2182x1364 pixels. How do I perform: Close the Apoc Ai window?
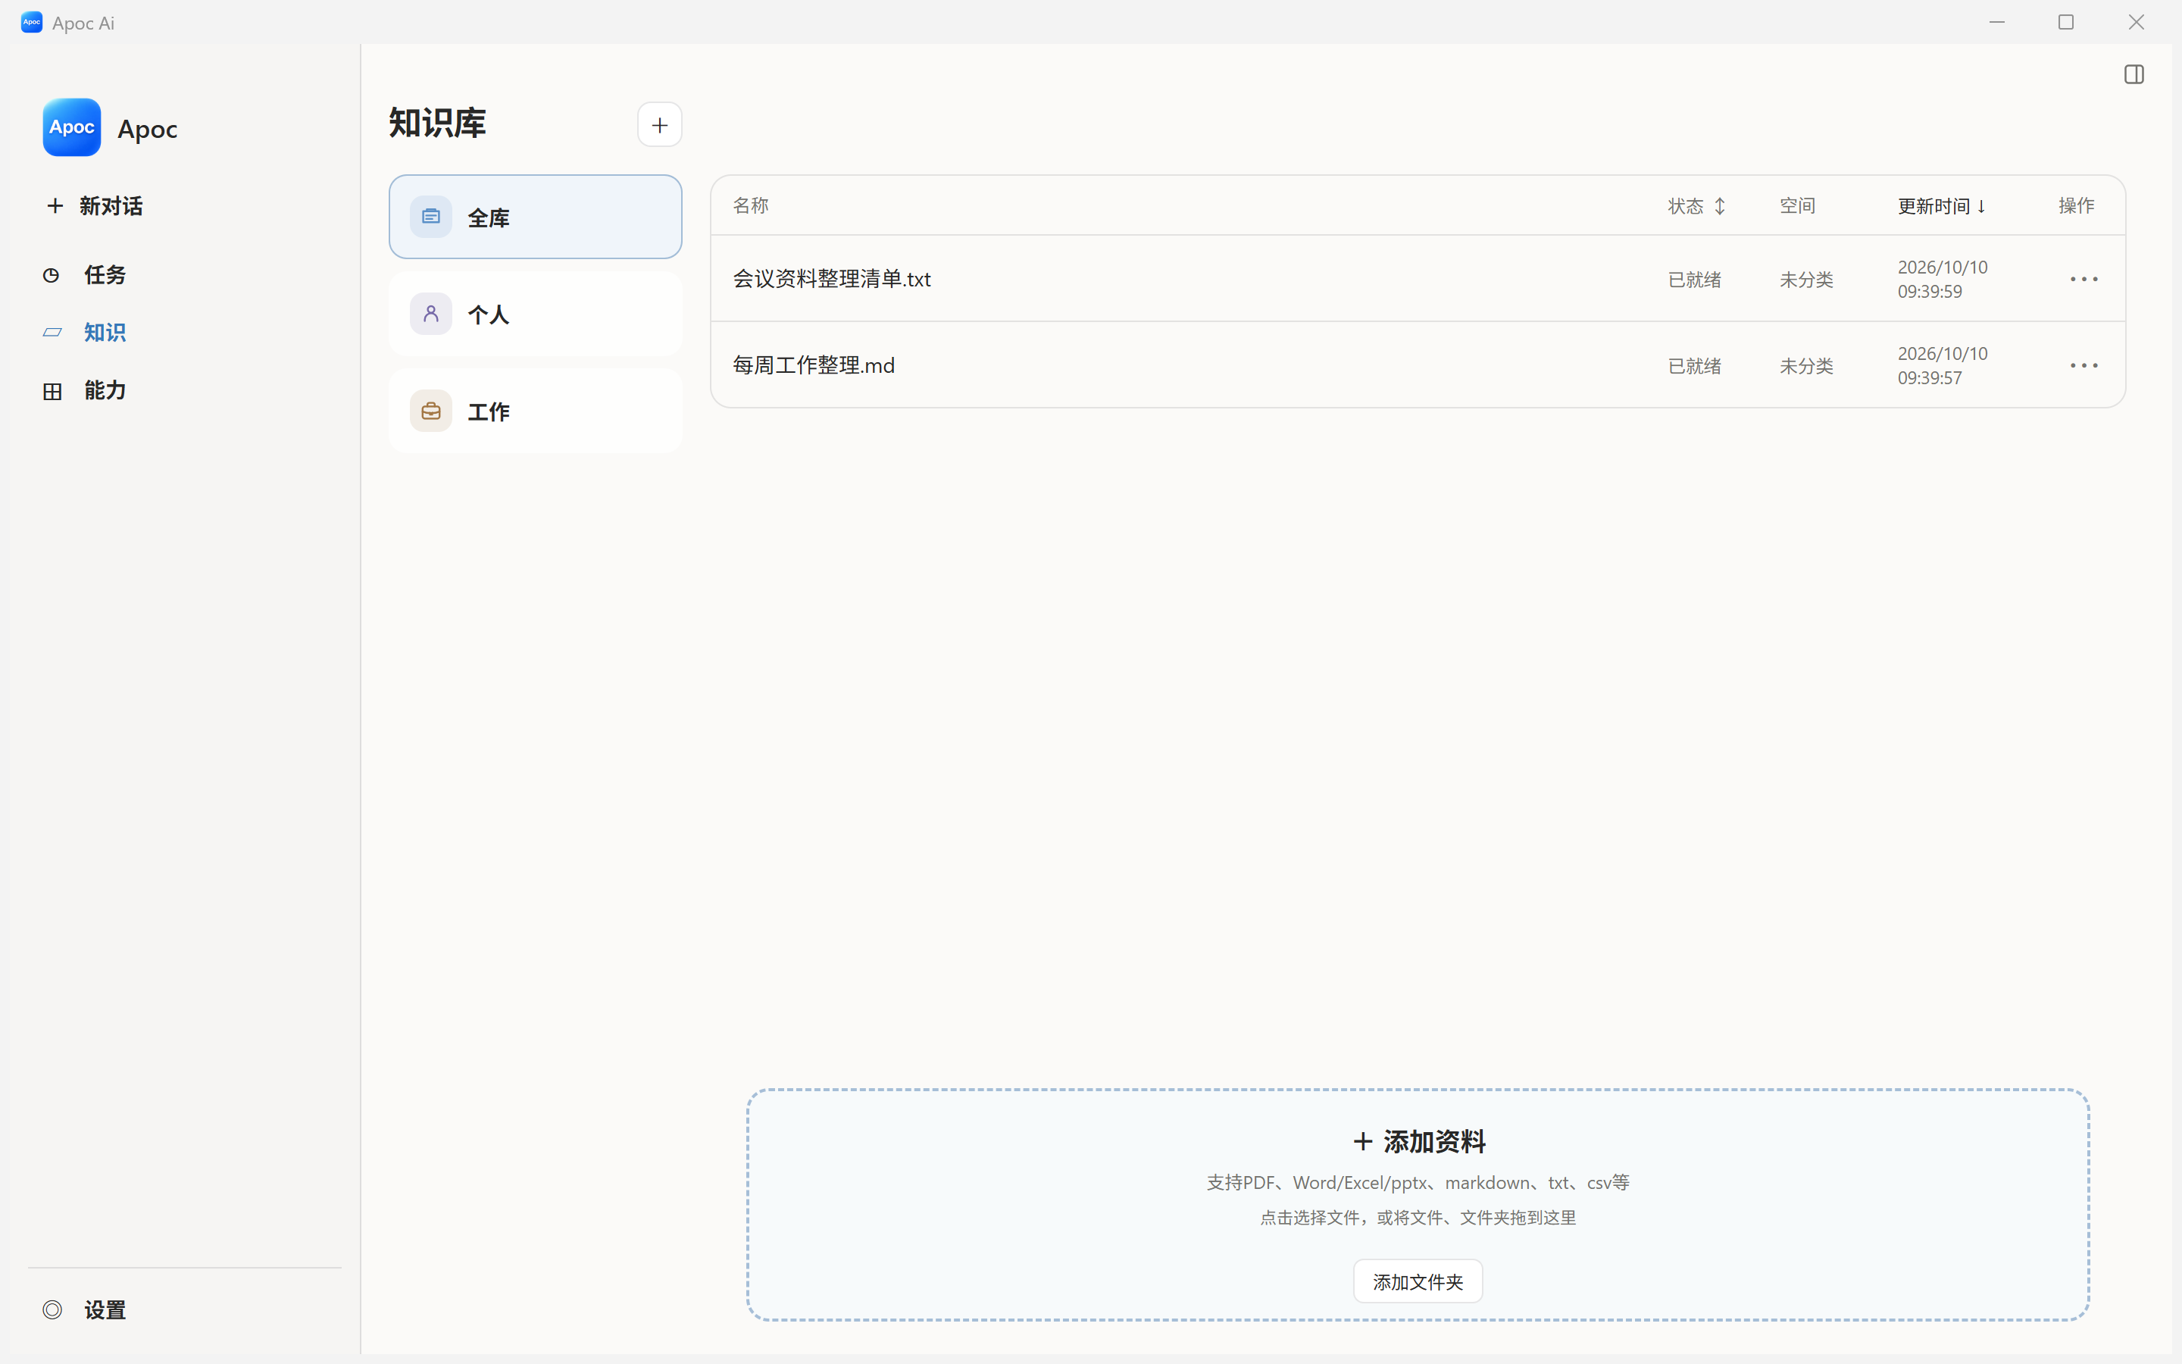[2136, 22]
